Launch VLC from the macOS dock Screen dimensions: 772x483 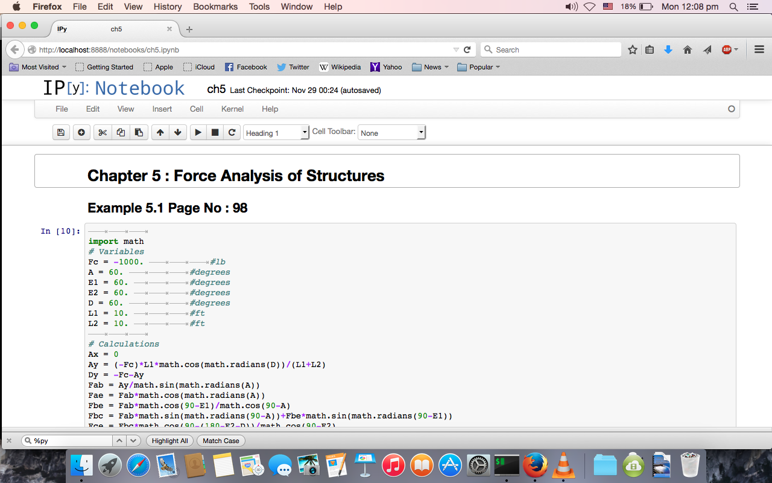[x=563, y=465]
